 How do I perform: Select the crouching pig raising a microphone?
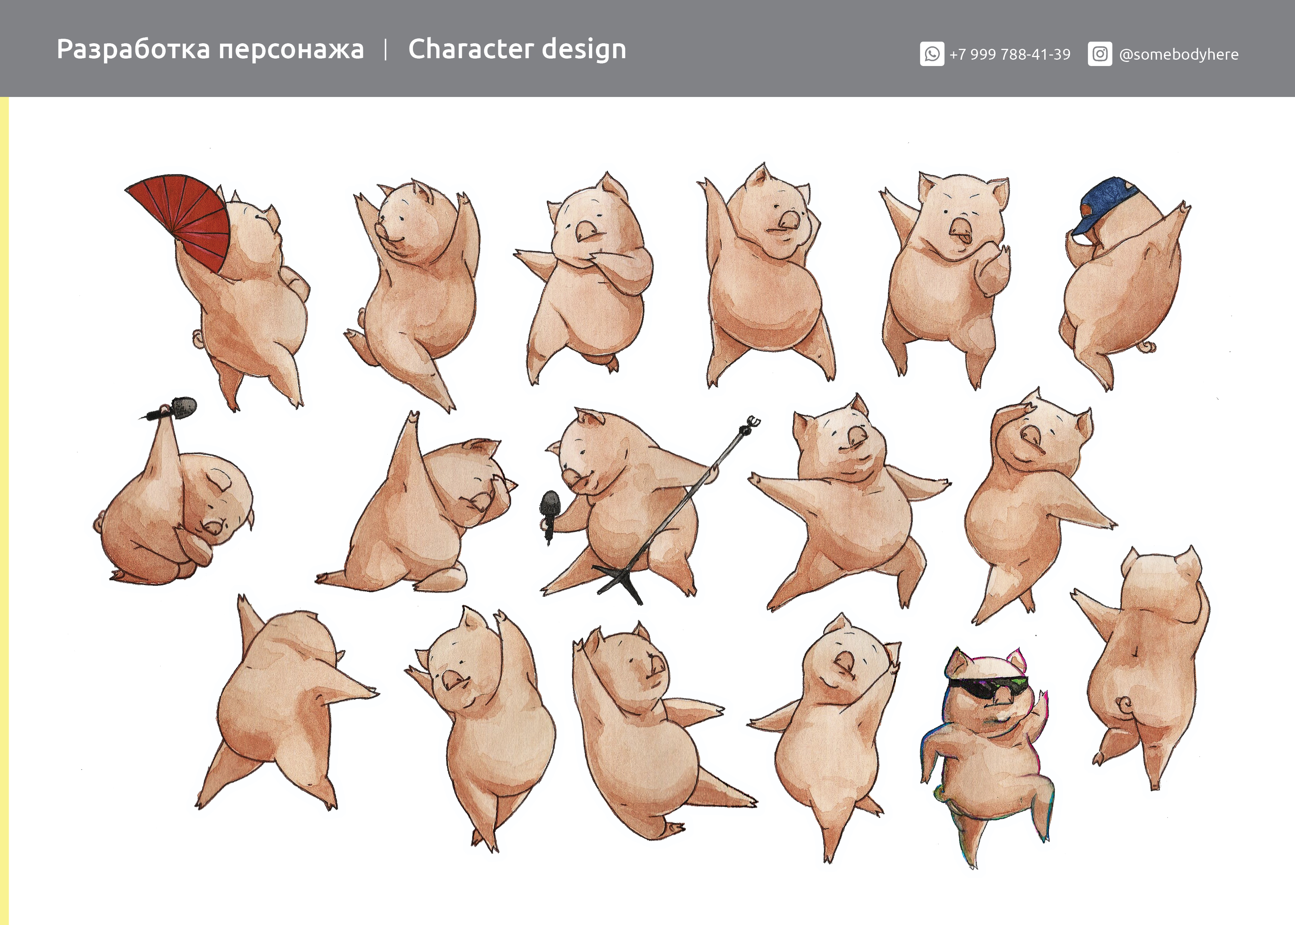[173, 490]
